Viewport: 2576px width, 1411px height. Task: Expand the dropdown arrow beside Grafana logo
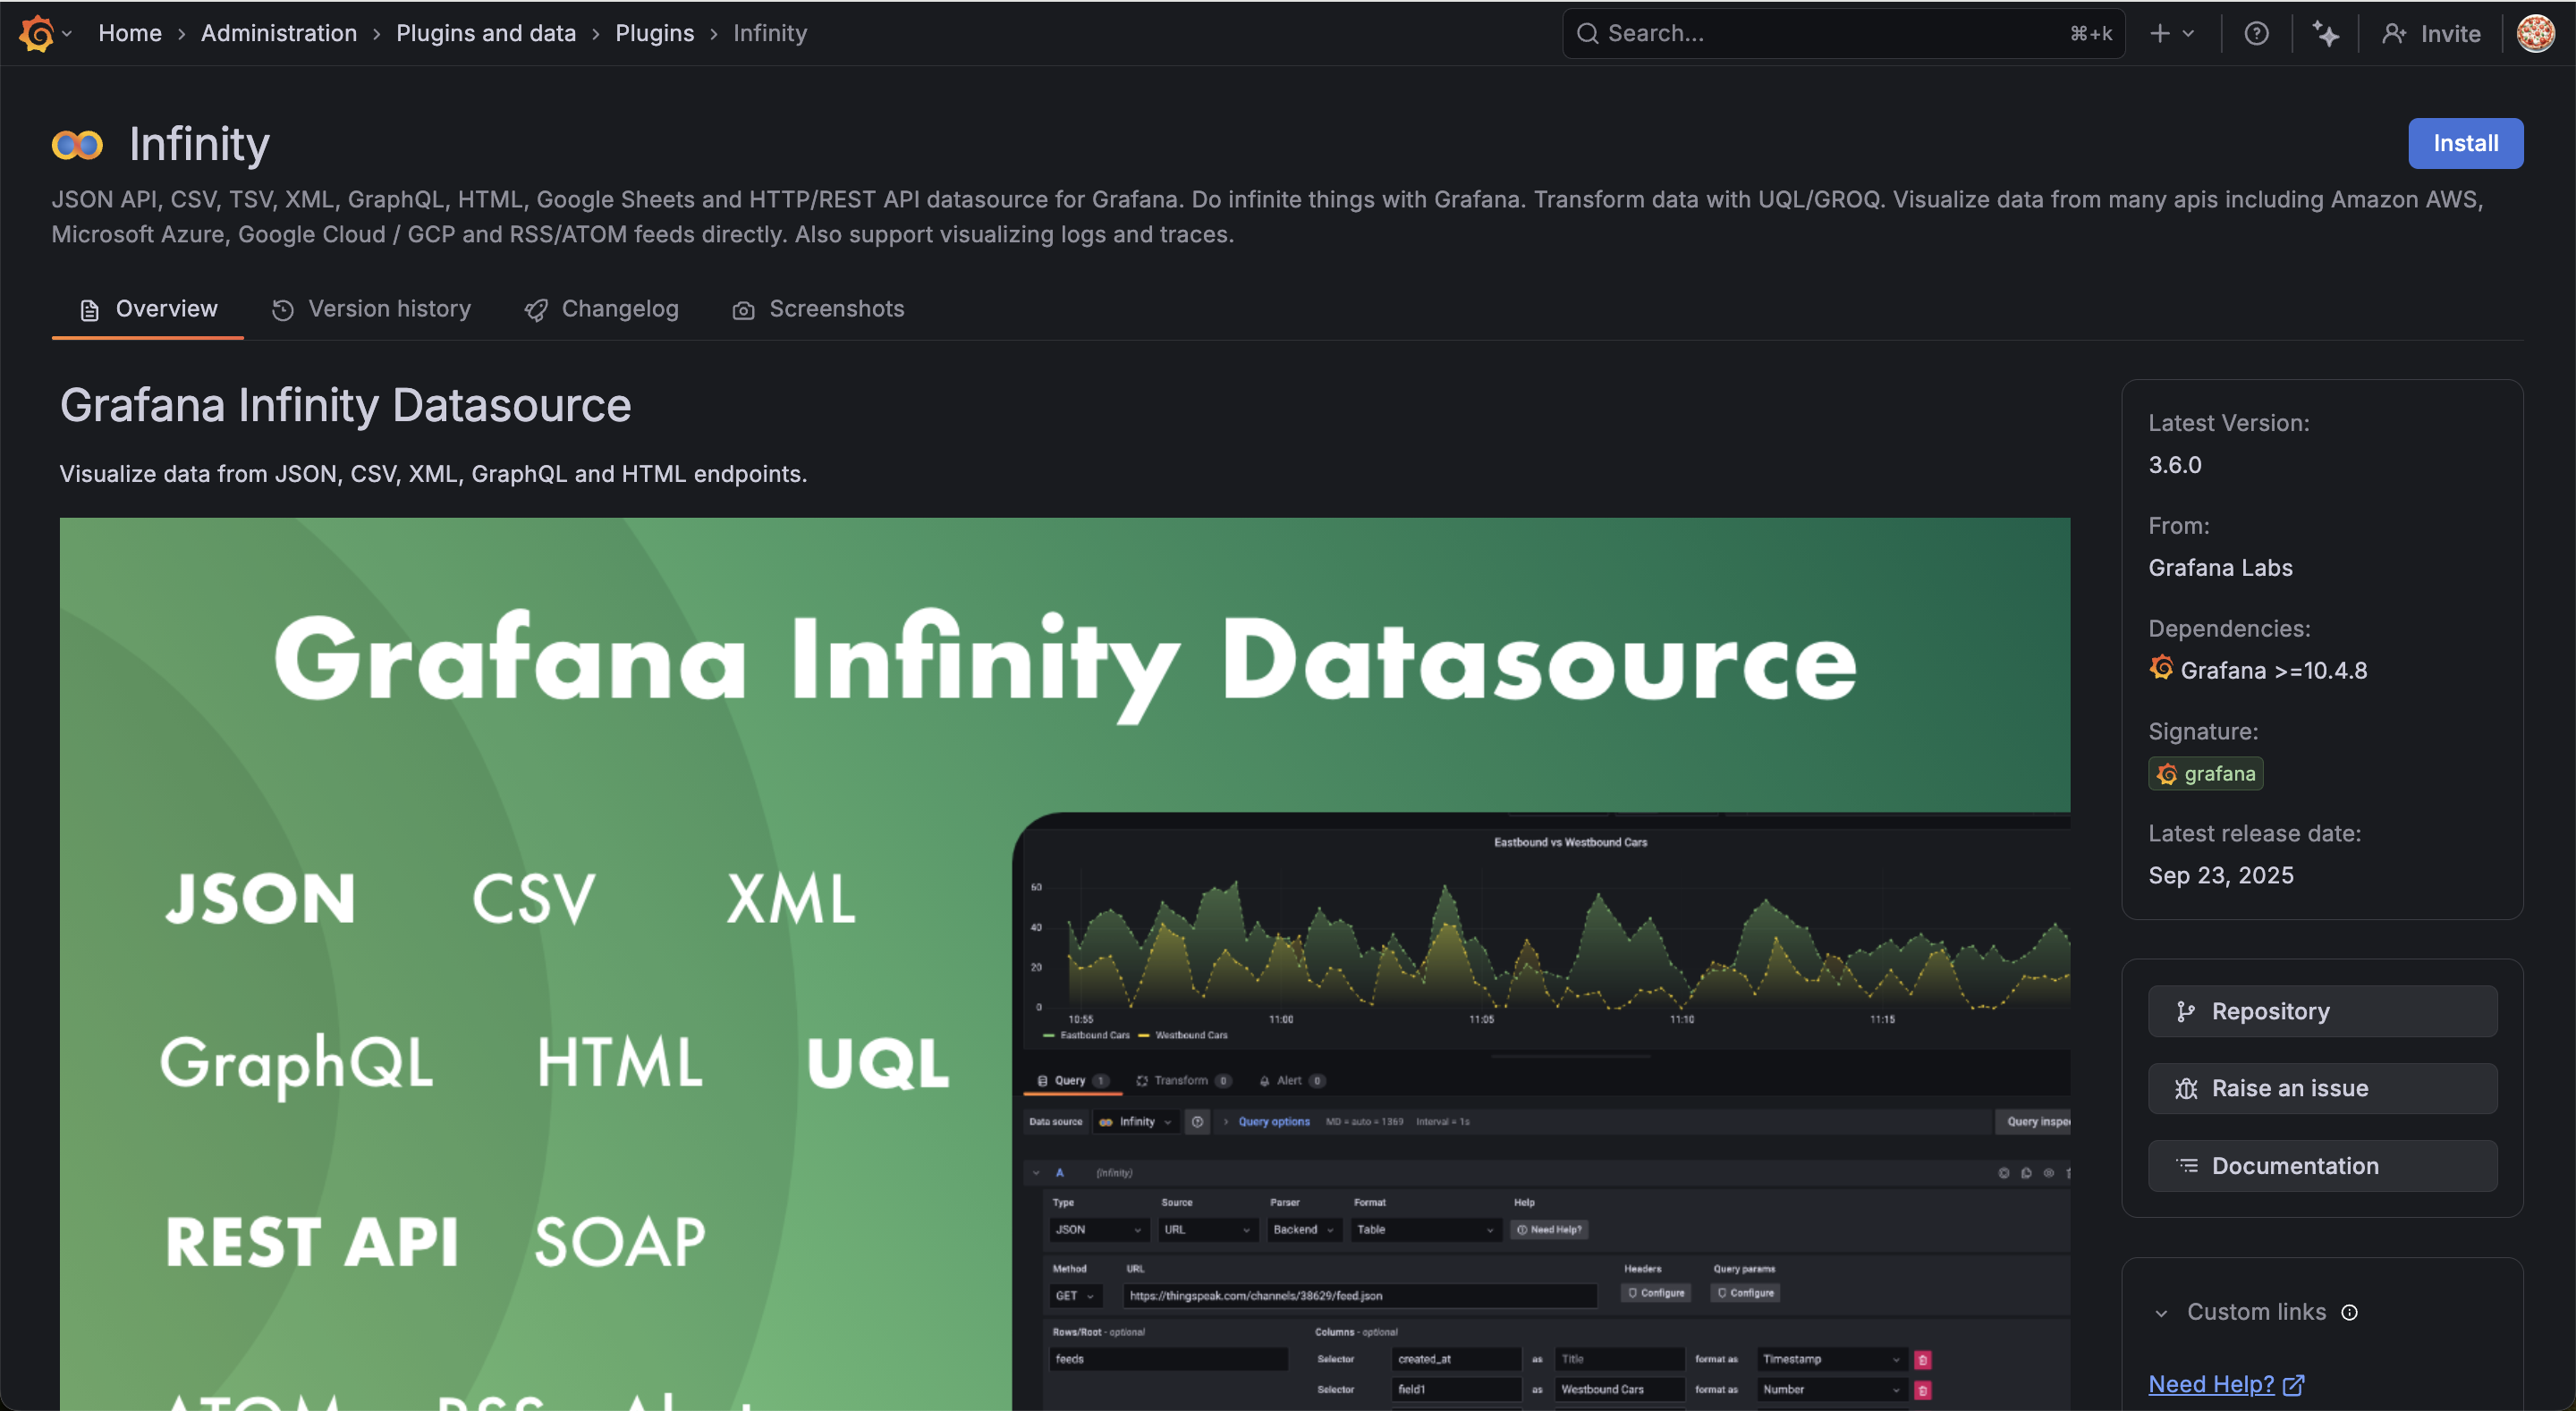pos(67,33)
